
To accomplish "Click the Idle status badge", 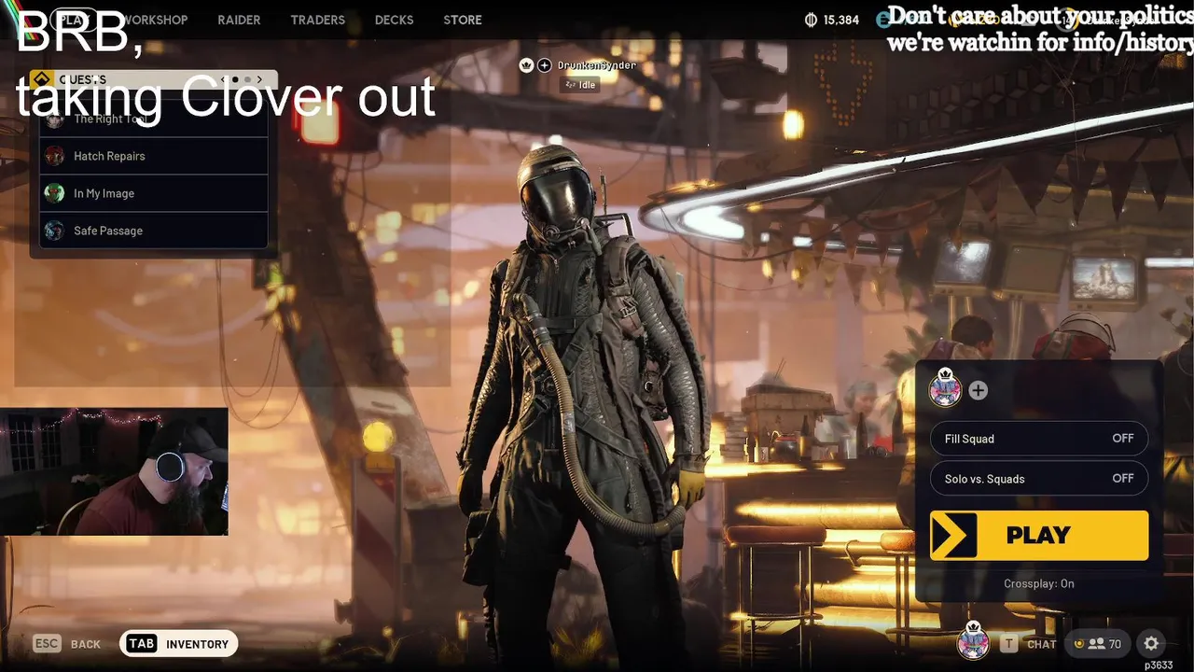I will [x=579, y=85].
